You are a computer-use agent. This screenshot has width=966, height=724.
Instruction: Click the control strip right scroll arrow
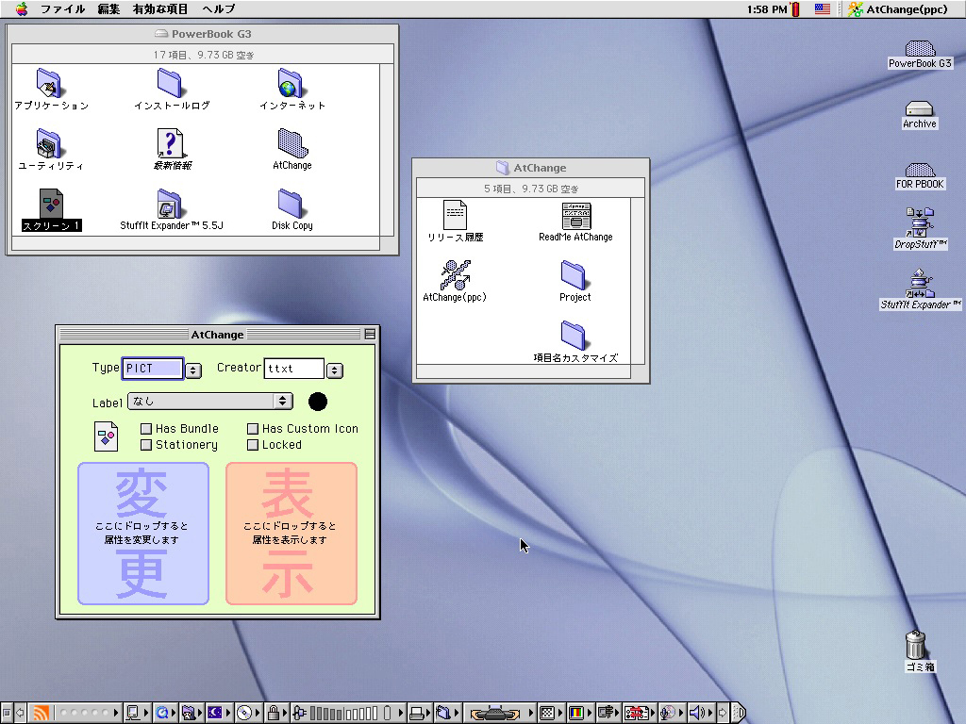pos(723,713)
